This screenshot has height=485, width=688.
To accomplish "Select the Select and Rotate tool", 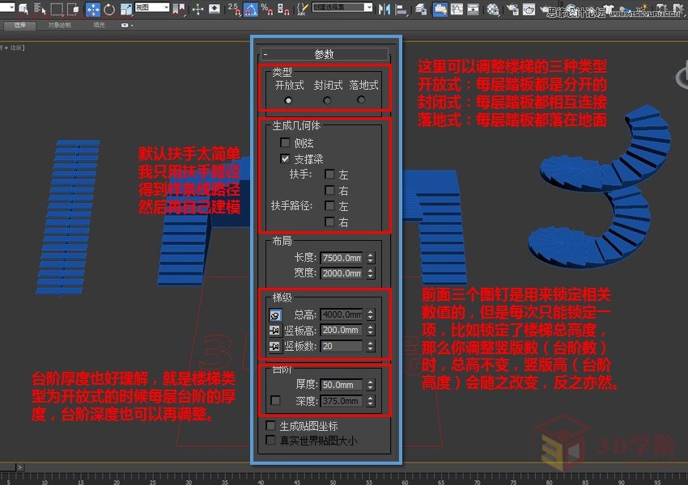I will [x=108, y=9].
